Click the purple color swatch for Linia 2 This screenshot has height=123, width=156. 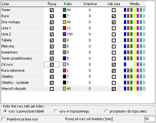coord(64,34)
